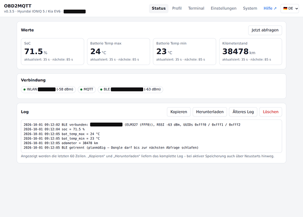The height and width of the screenshot is (217, 303).
Task: Click the BLE connection status pill
Action: pos(130,89)
